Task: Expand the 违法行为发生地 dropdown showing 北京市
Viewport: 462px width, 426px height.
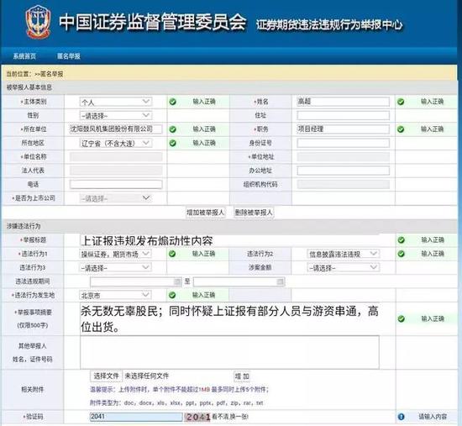Action: pos(116,295)
